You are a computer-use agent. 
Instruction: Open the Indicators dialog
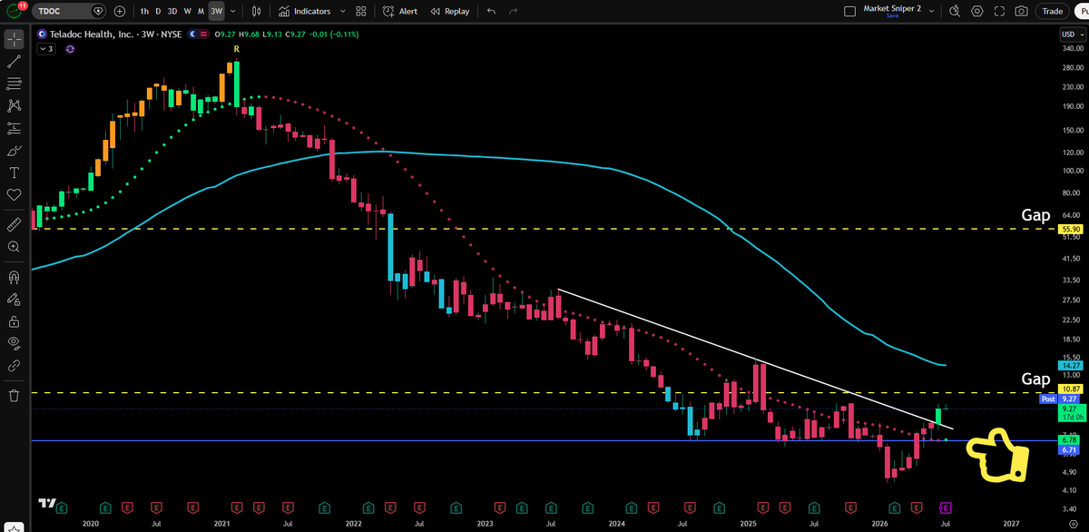304,11
